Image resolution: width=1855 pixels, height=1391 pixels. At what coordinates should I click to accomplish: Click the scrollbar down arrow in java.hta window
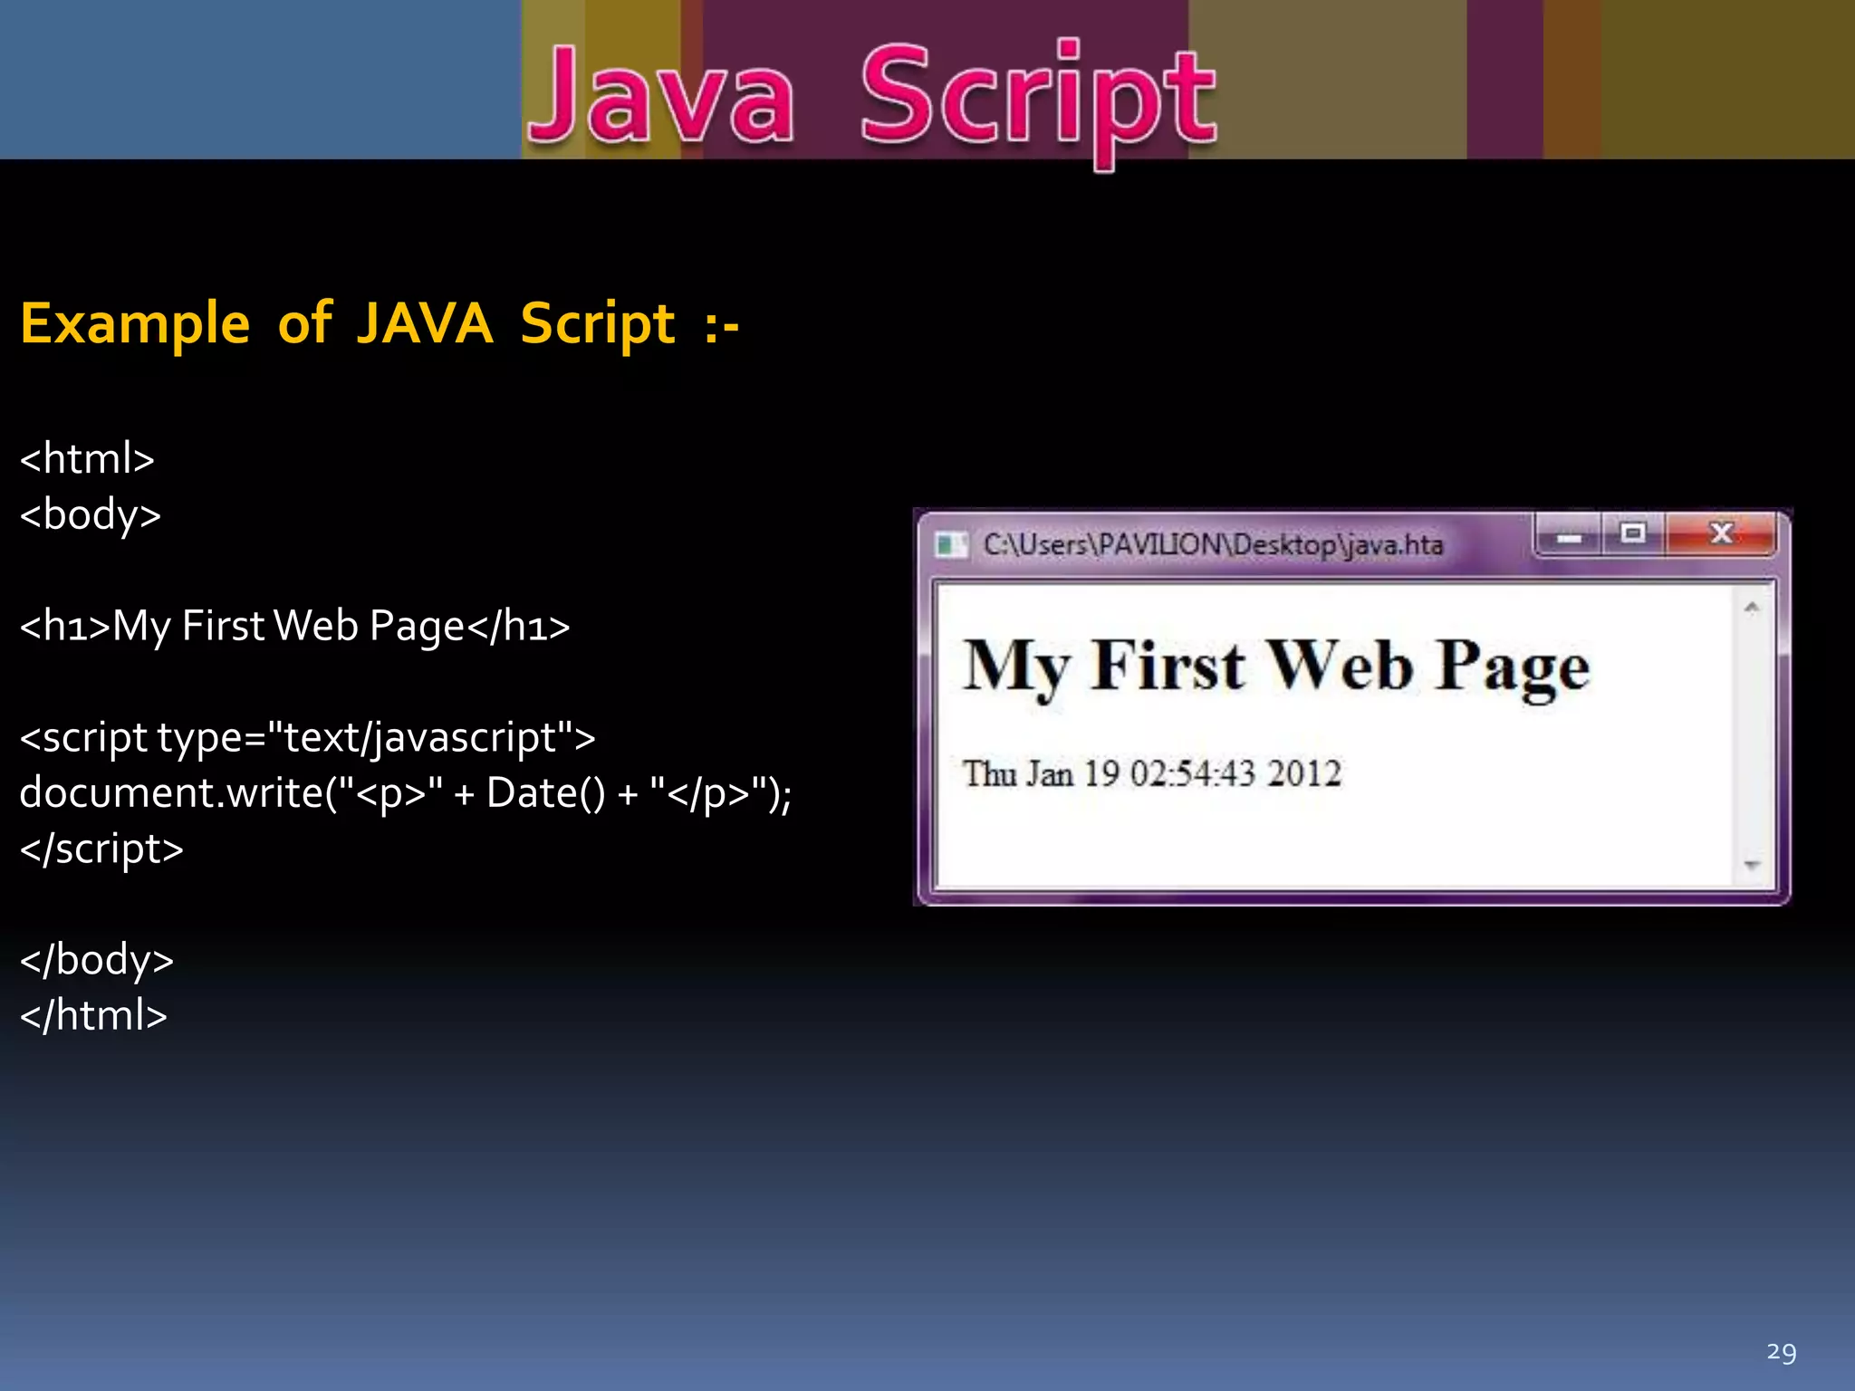[1752, 865]
